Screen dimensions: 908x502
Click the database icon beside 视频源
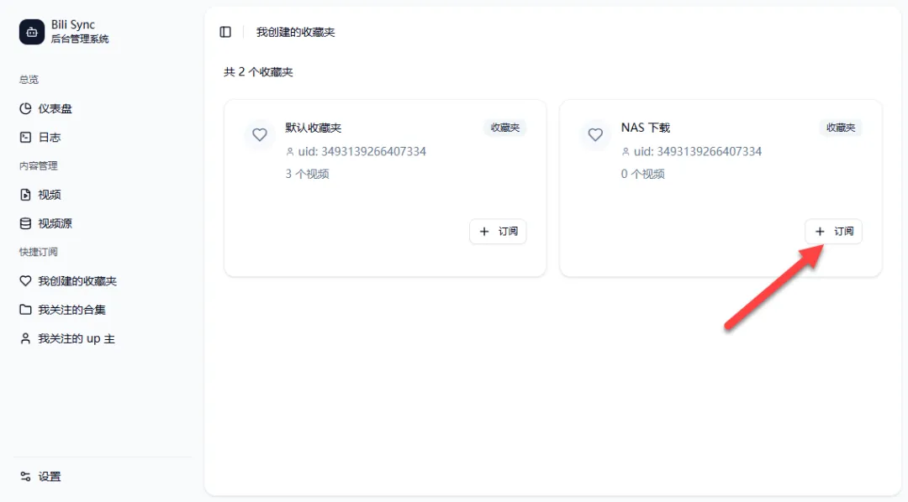coord(25,223)
